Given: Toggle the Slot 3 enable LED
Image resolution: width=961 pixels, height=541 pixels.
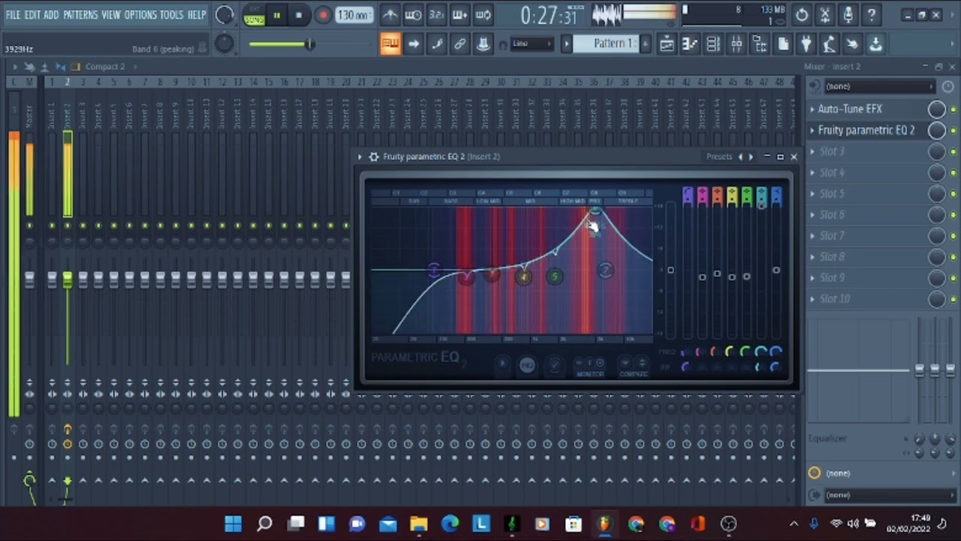Looking at the screenshot, I should pos(953,152).
